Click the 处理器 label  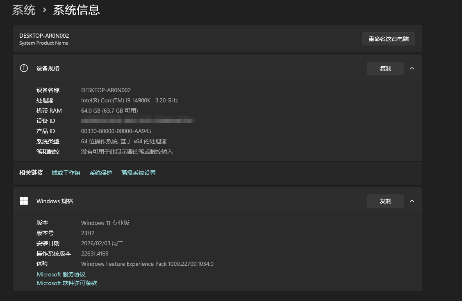(45, 100)
